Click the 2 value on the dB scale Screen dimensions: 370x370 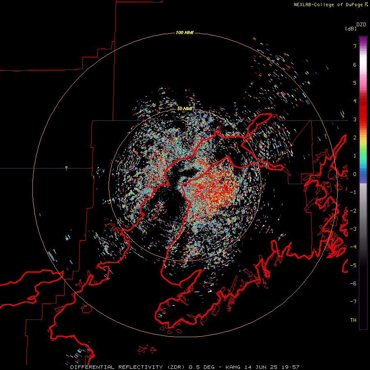tap(355, 138)
